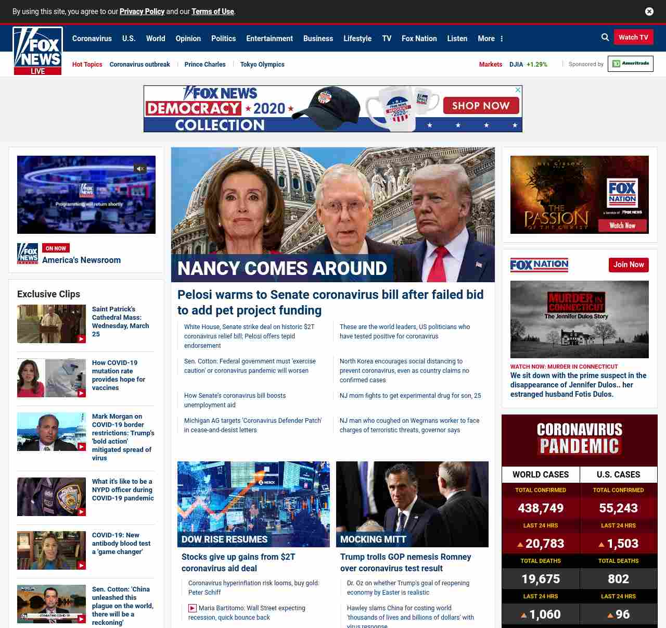Play the Maria Bartiromo video story
666x628 pixels.
[x=193, y=608]
